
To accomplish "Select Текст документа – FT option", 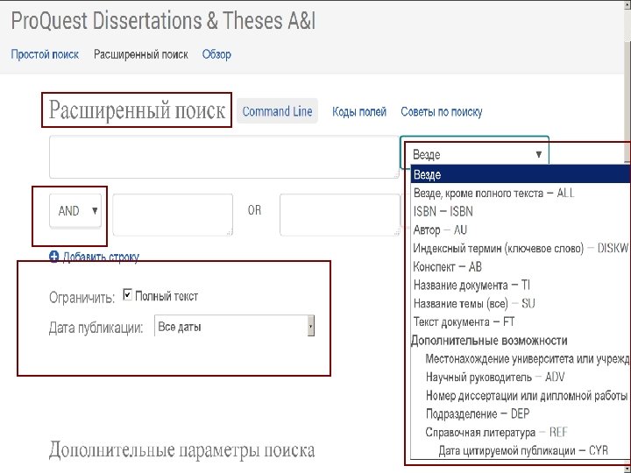I will click(x=521, y=321).
